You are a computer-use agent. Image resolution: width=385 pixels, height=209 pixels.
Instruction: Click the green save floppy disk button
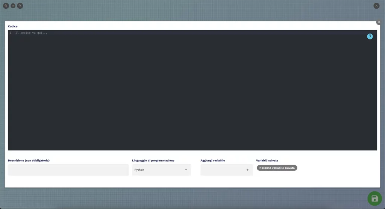pyautogui.click(x=374, y=198)
